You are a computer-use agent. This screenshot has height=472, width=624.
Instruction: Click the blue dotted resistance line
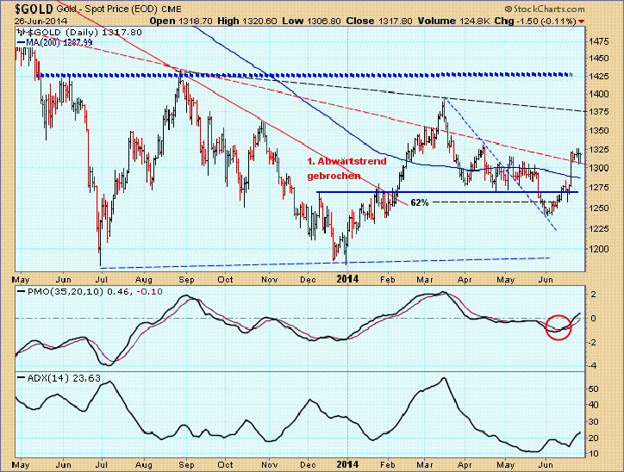tap(302, 75)
